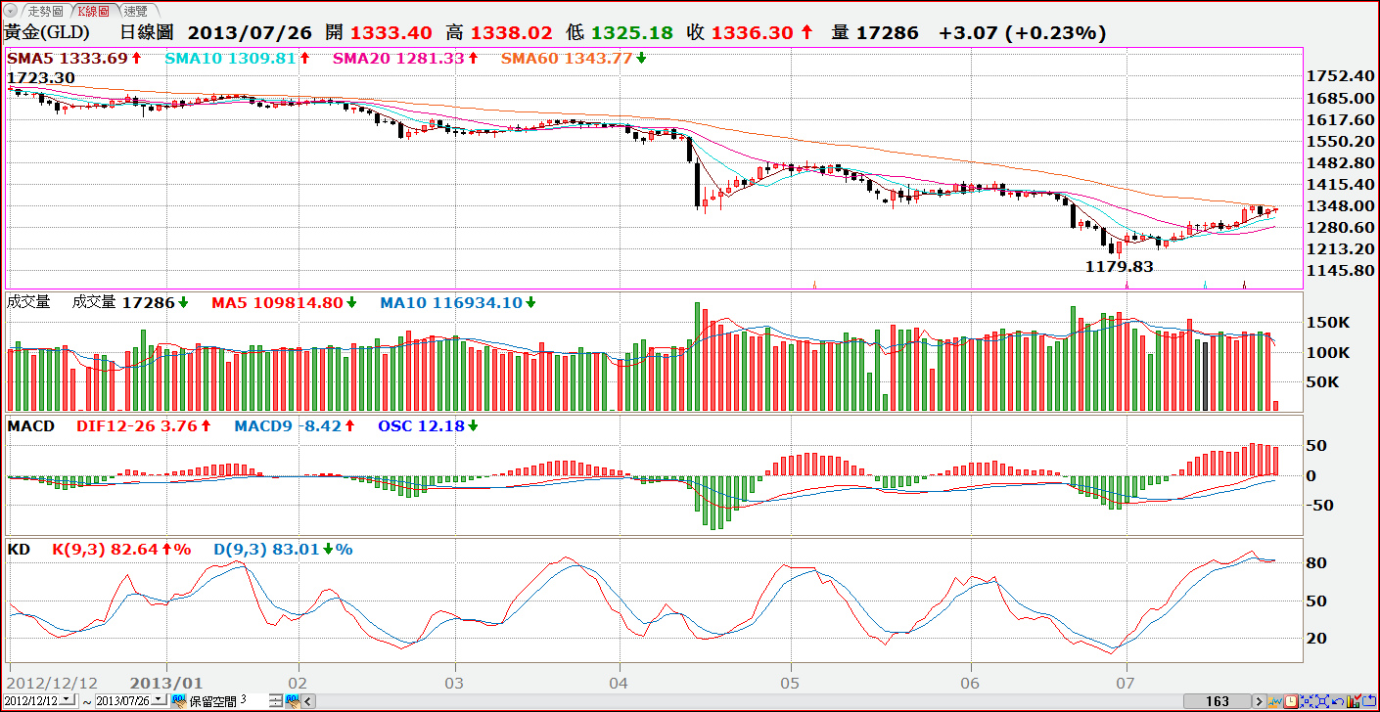The height and width of the screenshot is (712, 1380).
Task: Switch to the 走勢圖 tab
Action: point(44,11)
